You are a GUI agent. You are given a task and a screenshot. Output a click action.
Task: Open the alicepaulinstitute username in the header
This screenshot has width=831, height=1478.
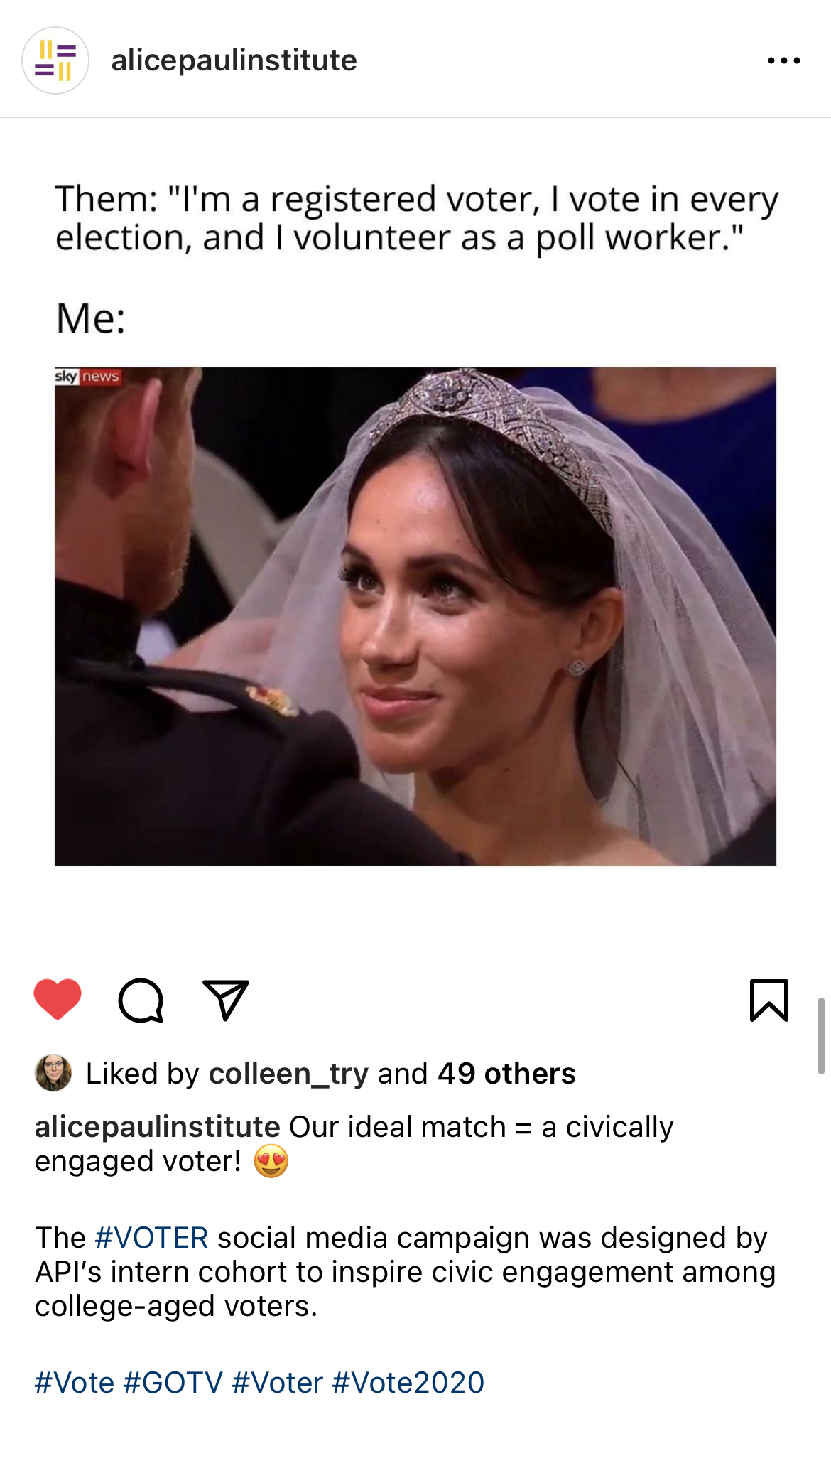click(x=234, y=60)
